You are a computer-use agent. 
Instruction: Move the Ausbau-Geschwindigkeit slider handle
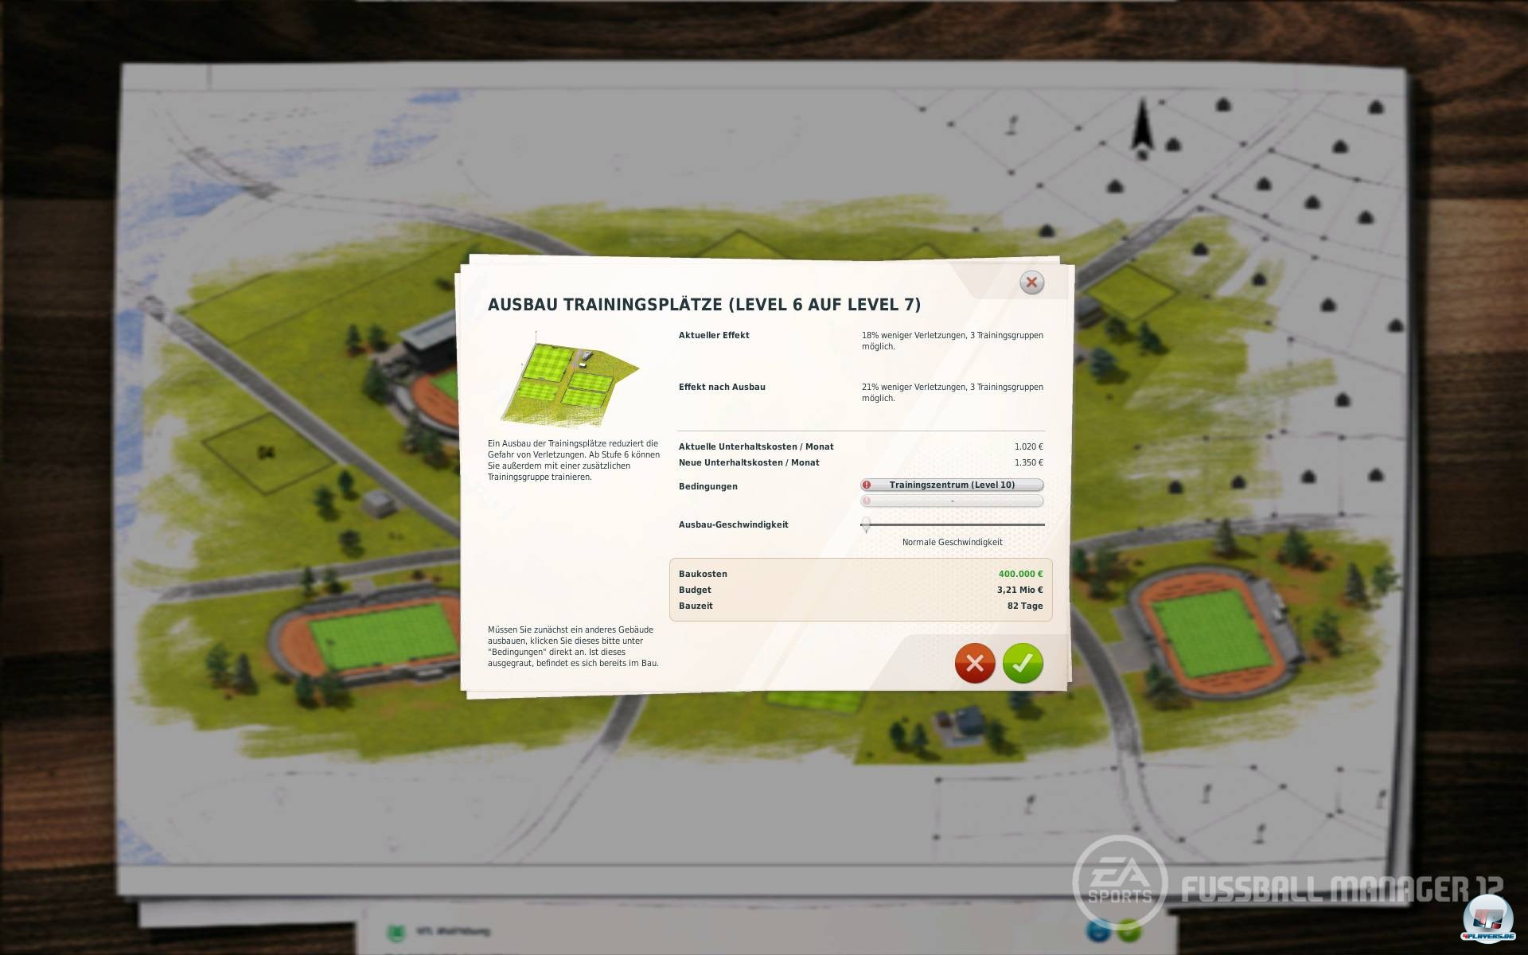click(x=866, y=524)
